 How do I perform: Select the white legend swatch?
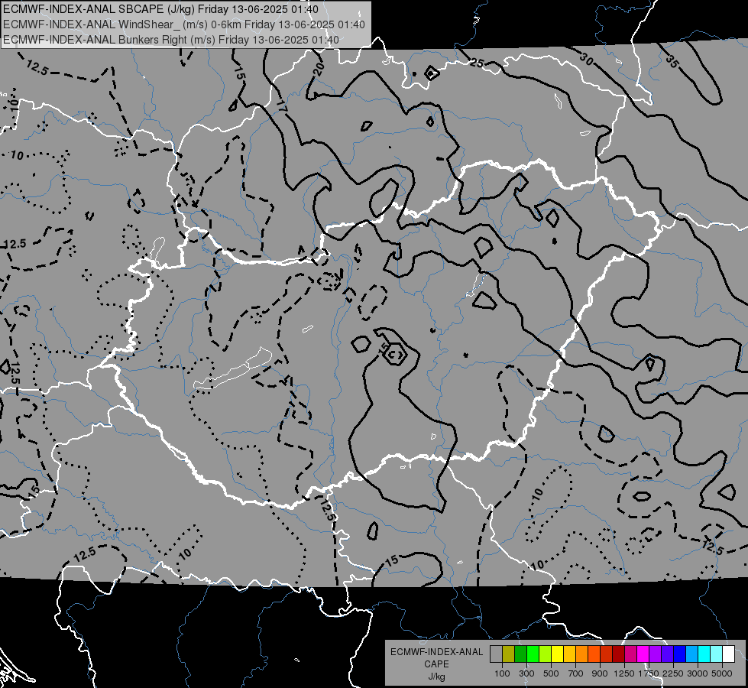pos(728,654)
